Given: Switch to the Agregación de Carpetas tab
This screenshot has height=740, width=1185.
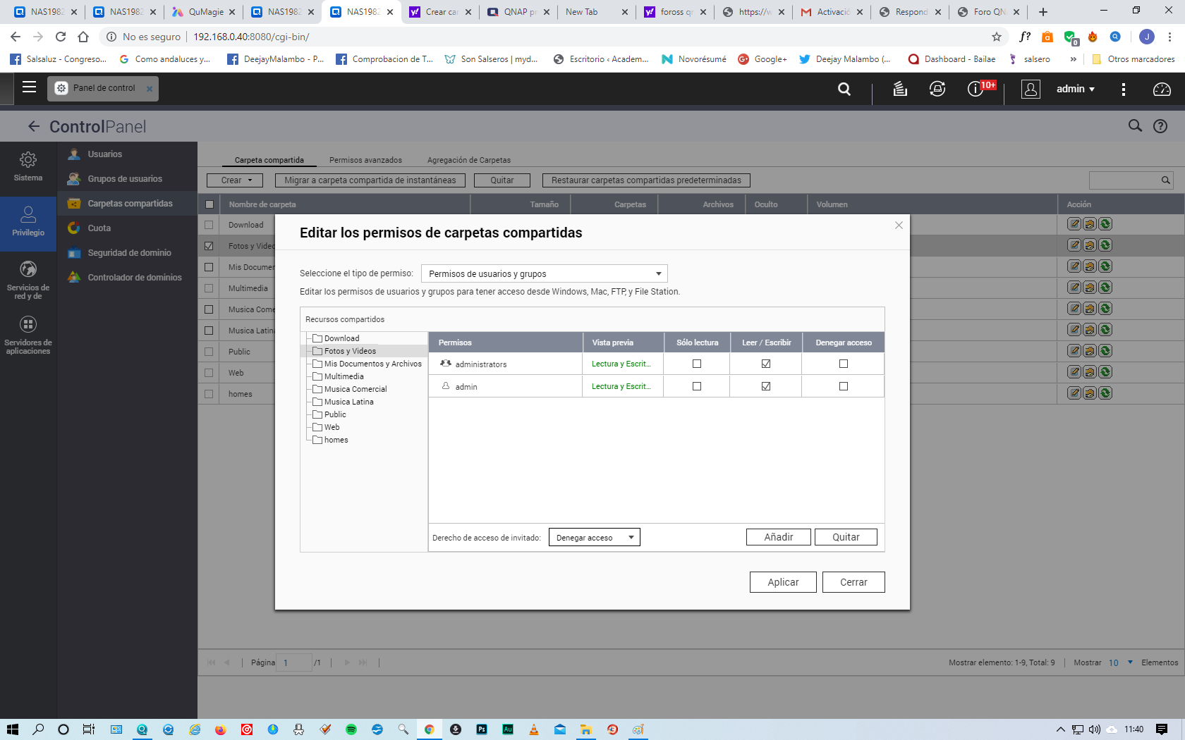Looking at the screenshot, I should tap(468, 160).
